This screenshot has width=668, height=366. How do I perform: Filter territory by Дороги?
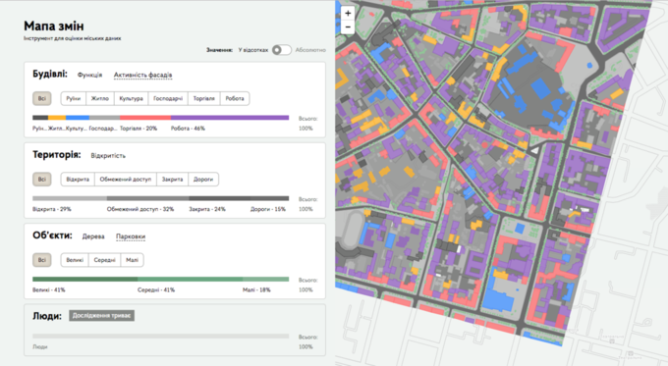tap(203, 180)
